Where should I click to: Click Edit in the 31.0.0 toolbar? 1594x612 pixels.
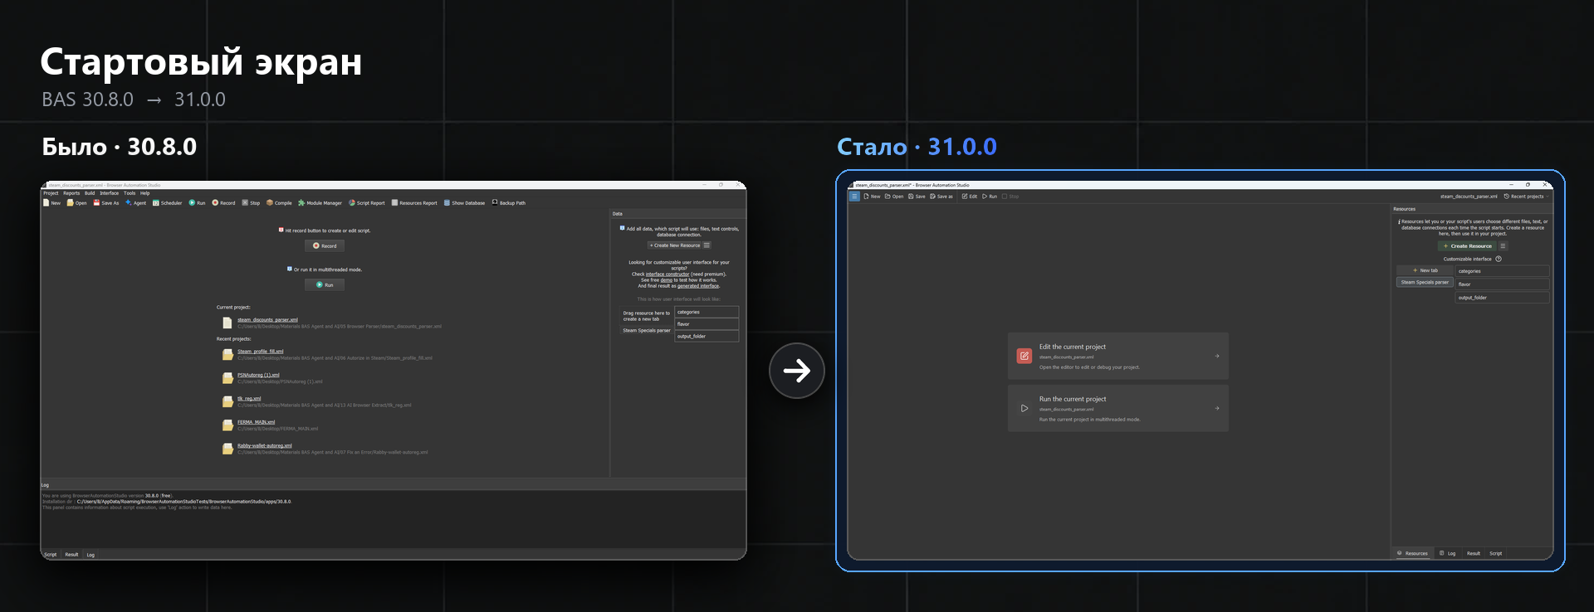coord(970,197)
